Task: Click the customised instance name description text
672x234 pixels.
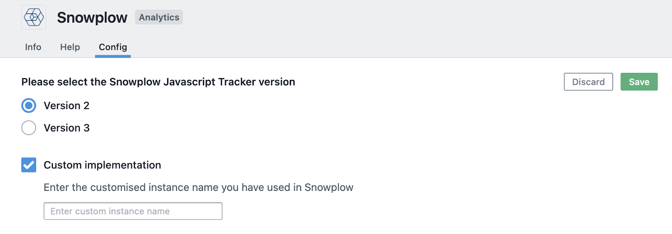Action: tap(198, 187)
